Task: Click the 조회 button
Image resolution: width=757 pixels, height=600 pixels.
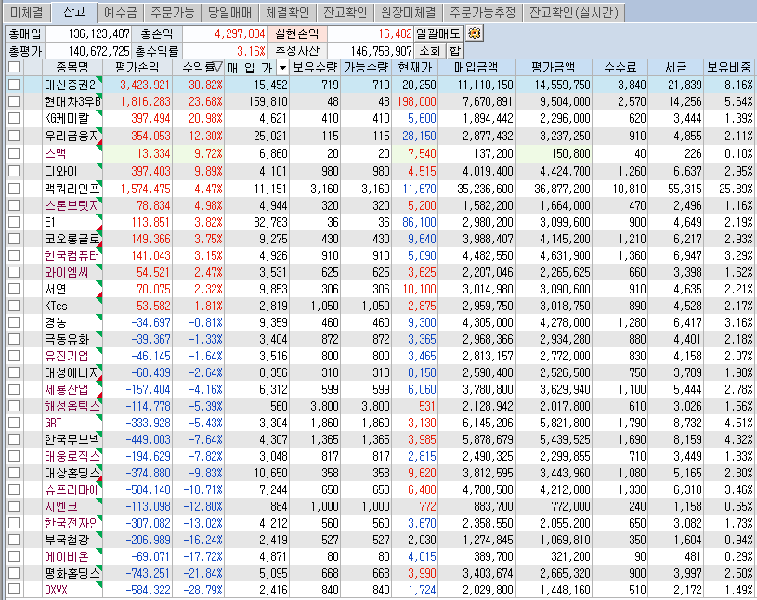Action: click(429, 51)
